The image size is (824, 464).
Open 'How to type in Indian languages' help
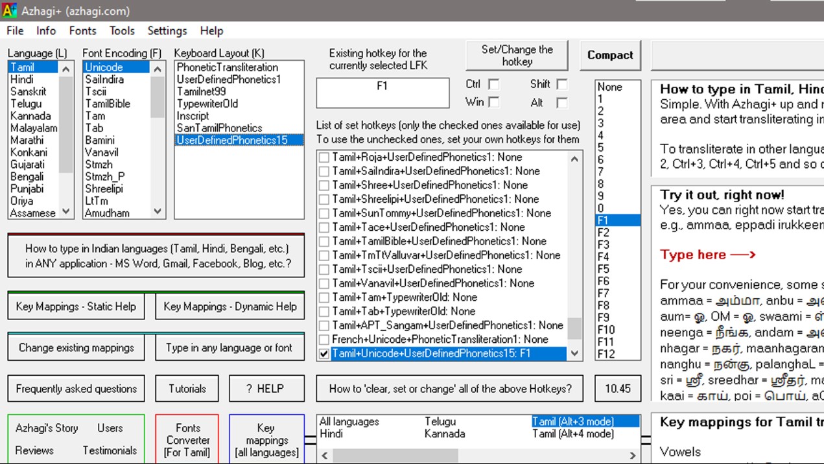pos(156,256)
